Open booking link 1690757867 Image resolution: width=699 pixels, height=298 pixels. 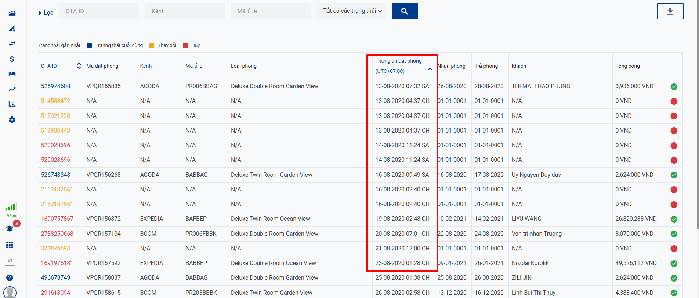pos(57,219)
